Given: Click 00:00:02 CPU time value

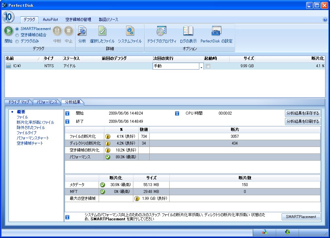Looking at the screenshot, I should (x=225, y=113).
